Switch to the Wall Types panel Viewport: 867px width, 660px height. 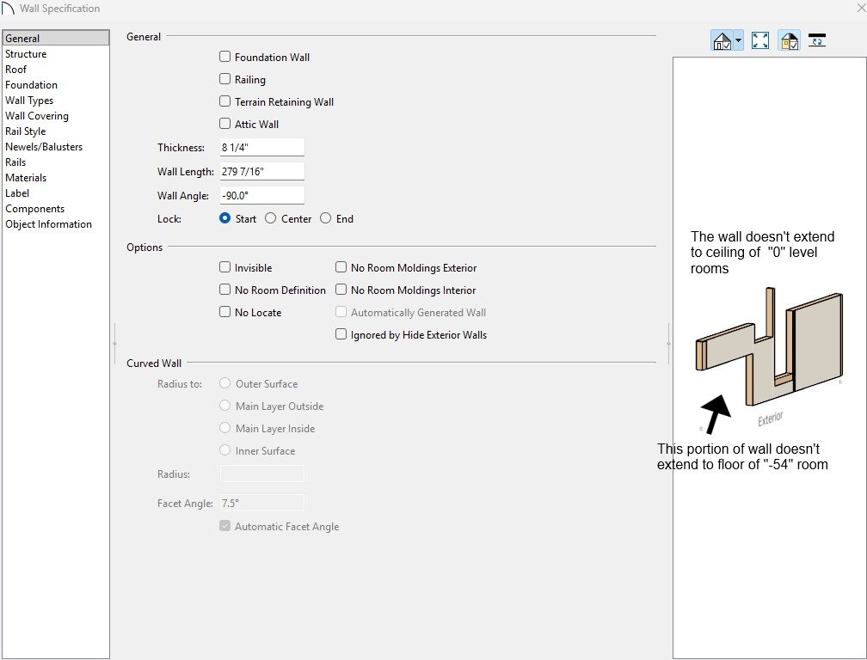click(29, 101)
